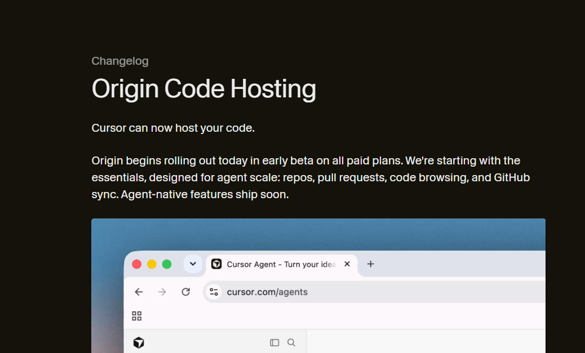This screenshot has height=353, width=585.
Task: Open a new browser tab with plus
Action: click(x=370, y=264)
